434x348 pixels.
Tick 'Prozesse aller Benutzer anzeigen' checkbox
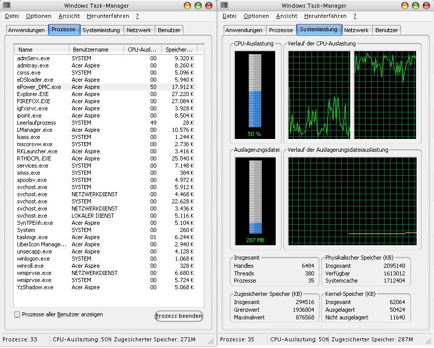[x=17, y=314]
